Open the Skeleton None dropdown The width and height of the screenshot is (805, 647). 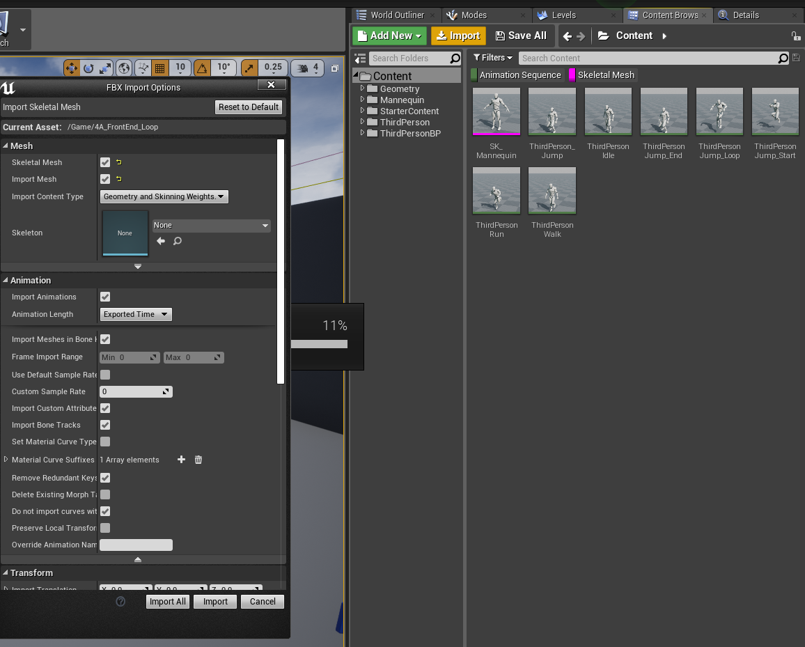tap(210, 226)
